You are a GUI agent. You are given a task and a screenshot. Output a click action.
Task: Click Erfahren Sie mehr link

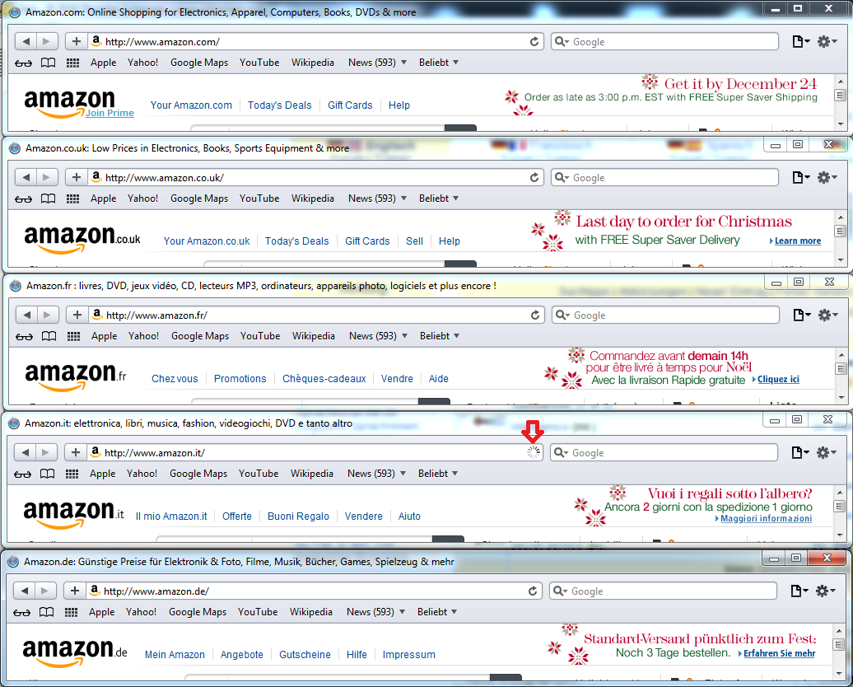coord(779,654)
